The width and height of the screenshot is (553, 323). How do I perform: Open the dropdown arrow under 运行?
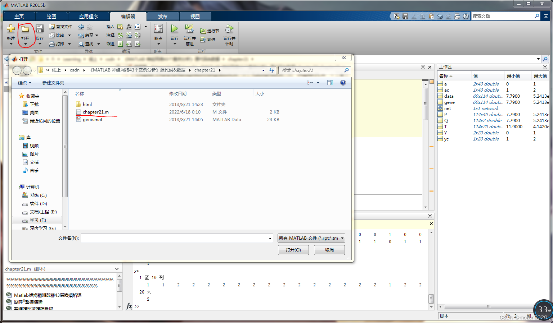[175, 44]
